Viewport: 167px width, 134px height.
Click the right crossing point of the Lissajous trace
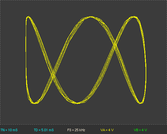pyautogui.click(x=115, y=44)
